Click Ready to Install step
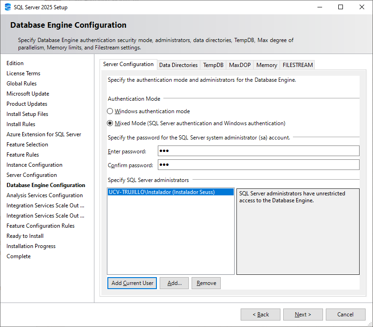Screen dimensions: 373x327 tap(25, 236)
